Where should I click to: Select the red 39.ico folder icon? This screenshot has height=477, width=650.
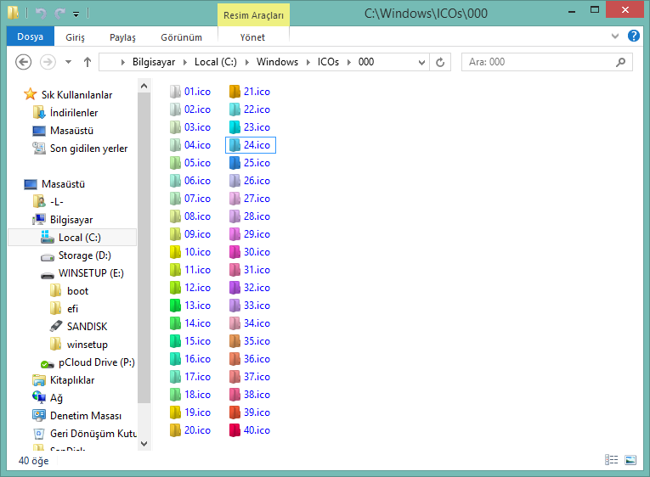(x=235, y=412)
